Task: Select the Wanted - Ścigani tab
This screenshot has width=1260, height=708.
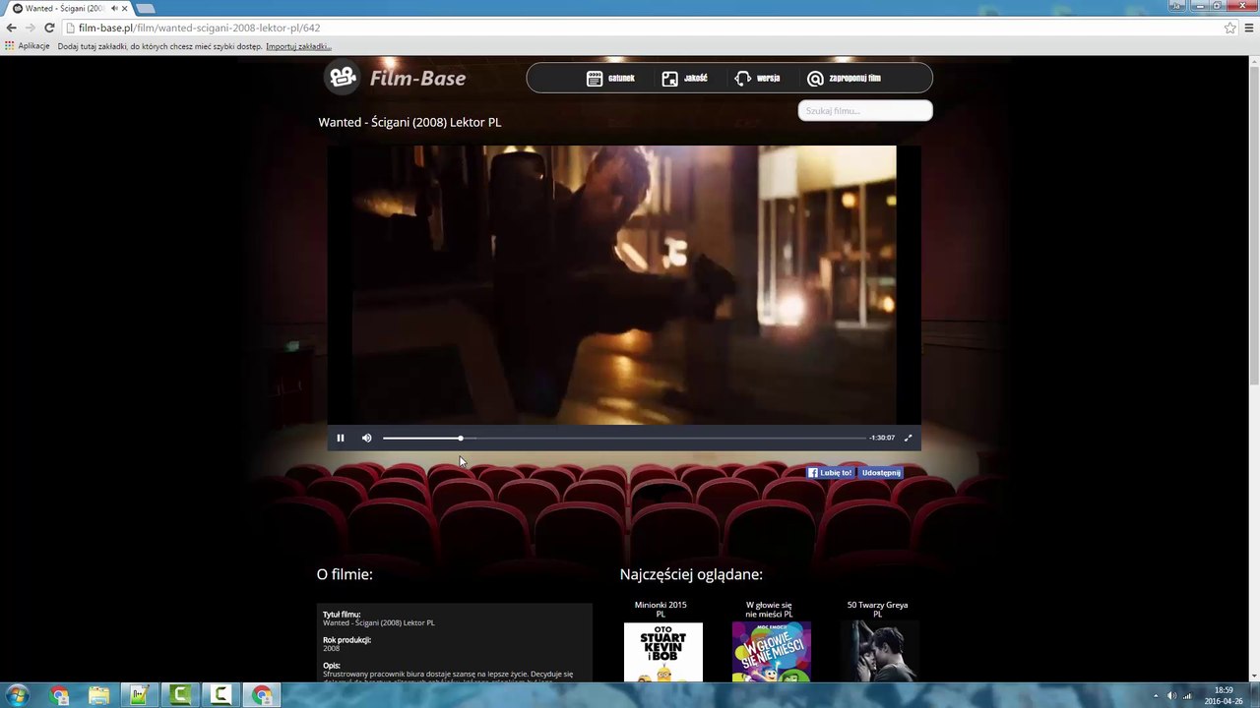Action: (x=65, y=8)
